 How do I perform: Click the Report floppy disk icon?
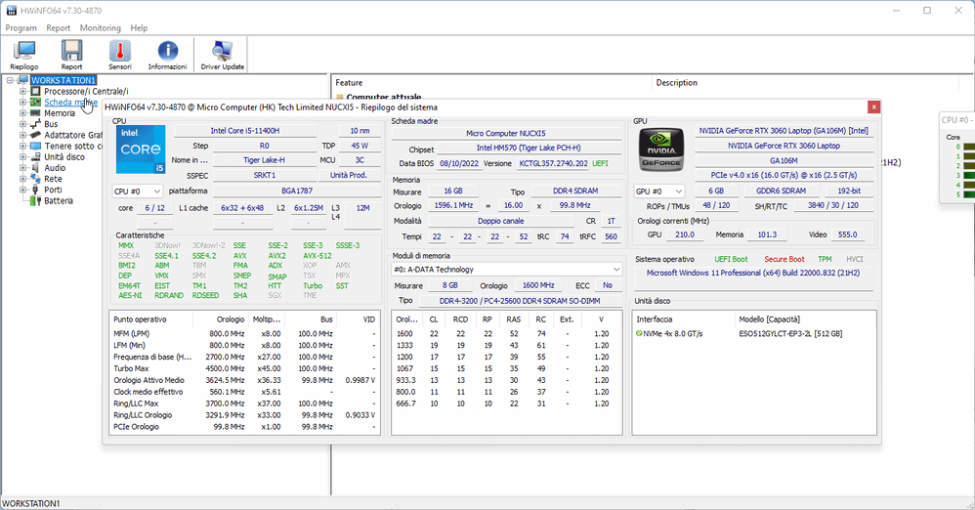coord(71,55)
